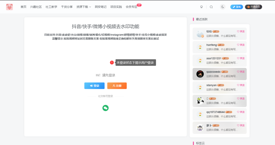Open username link qq1573748644
The width and height of the screenshot is (275, 145).
215,112
